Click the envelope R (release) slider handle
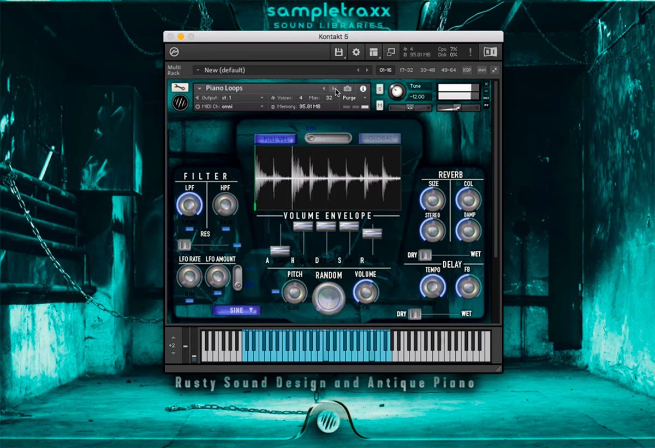 coord(372,233)
